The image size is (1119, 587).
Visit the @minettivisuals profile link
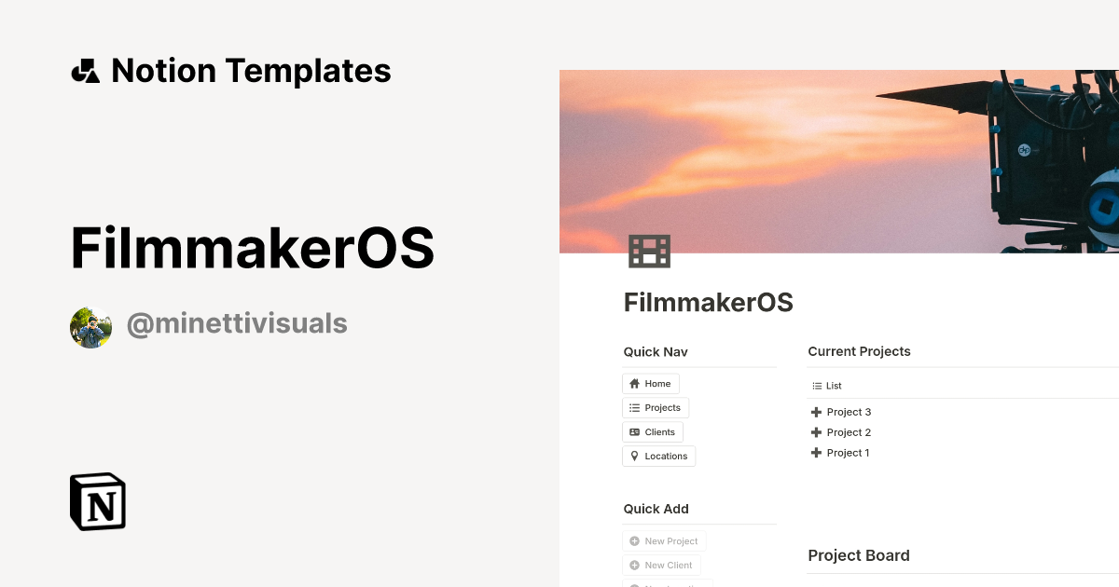click(237, 322)
